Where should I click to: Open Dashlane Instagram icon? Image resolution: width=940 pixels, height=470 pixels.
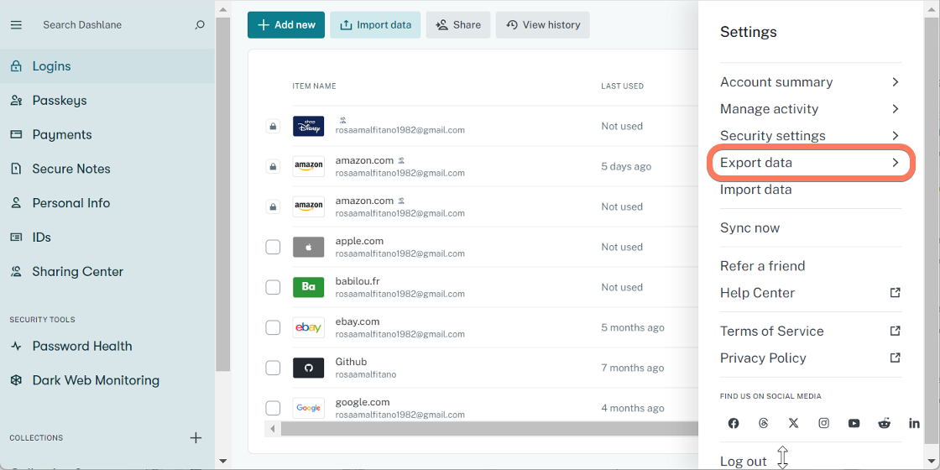click(823, 423)
